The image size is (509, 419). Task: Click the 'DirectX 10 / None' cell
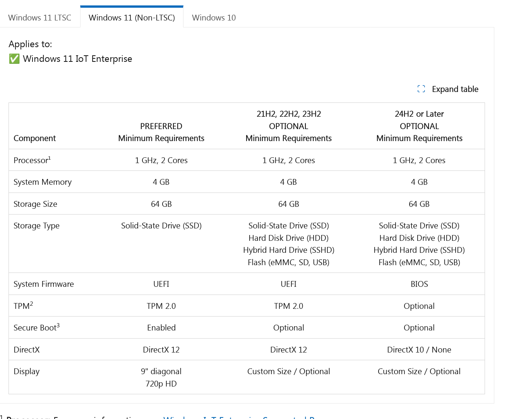[x=419, y=350]
